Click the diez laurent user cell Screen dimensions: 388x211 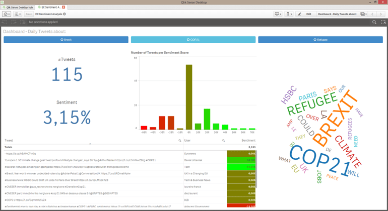click(205, 193)
